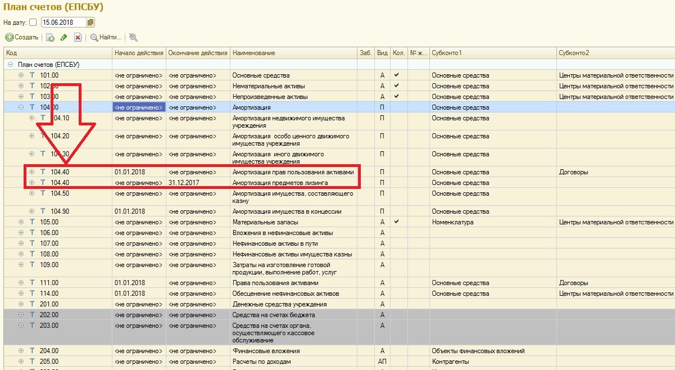Click account icon of Амортизация прав пользования активами row
Image resolution: width=675 pixels, height=370 pixels.
[43, 172]
